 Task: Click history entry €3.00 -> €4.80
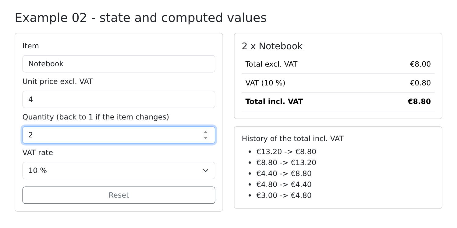284,195
